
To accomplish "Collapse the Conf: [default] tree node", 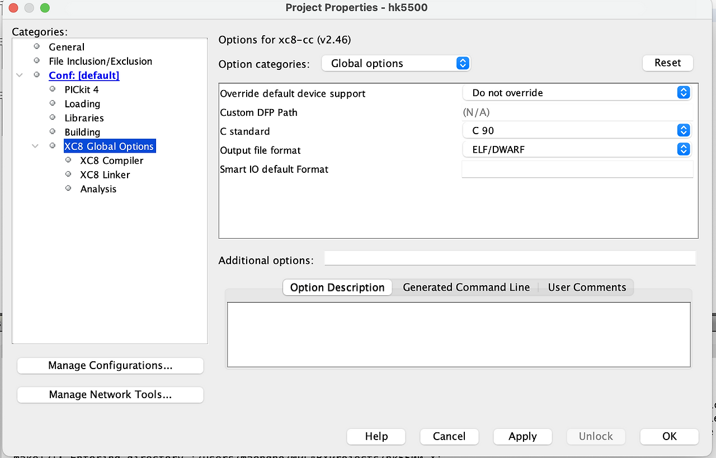I will [19, 74].
